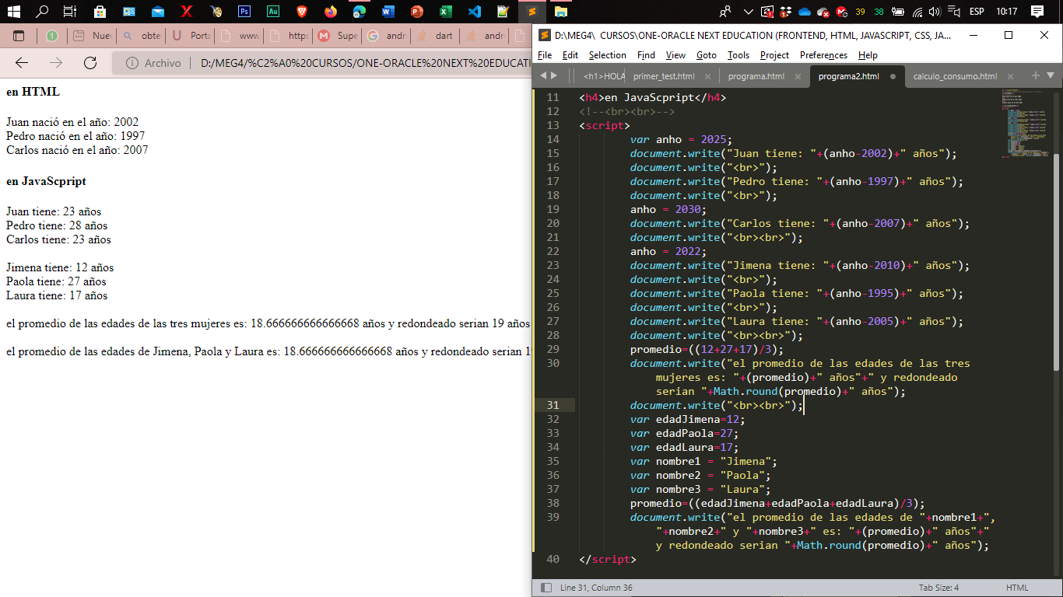Switch to the 'Supe' Edge tab
The width and height of the screenshot is (1063, 597).
pyautogui.click(x=338, y=36)
